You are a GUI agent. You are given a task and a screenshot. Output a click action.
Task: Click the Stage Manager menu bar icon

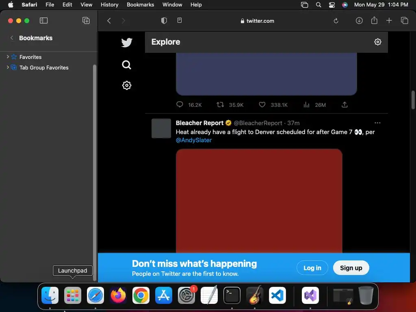click(x=304, y=5)
